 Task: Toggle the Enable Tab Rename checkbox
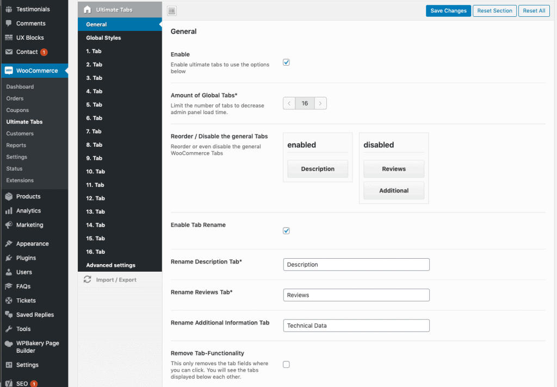click(x=286, y=231)
